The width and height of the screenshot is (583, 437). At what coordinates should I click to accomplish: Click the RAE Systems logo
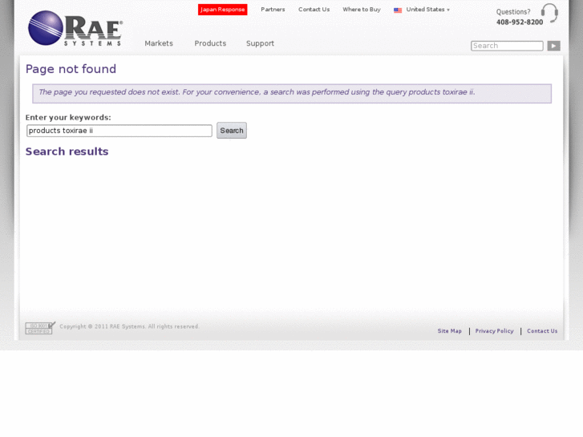coord(75,28)
